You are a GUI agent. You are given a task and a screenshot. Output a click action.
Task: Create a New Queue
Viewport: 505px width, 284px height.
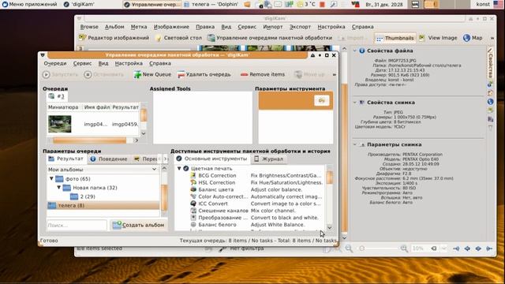[x=152, y=74]
